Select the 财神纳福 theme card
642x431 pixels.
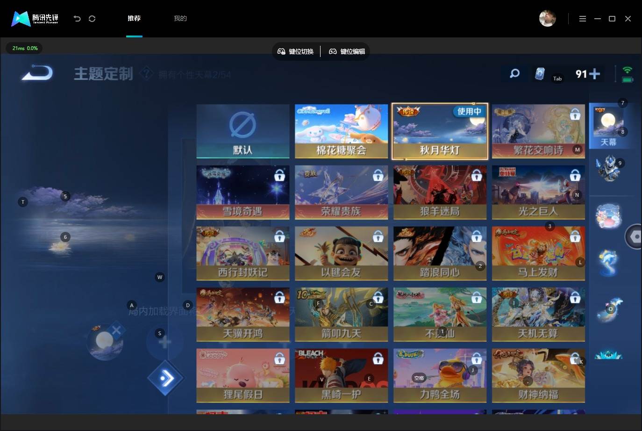click(538, 375)
